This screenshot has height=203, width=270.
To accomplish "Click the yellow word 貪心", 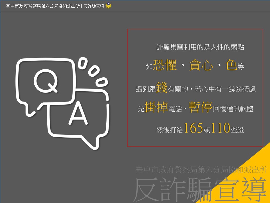I will pos(201,65).
